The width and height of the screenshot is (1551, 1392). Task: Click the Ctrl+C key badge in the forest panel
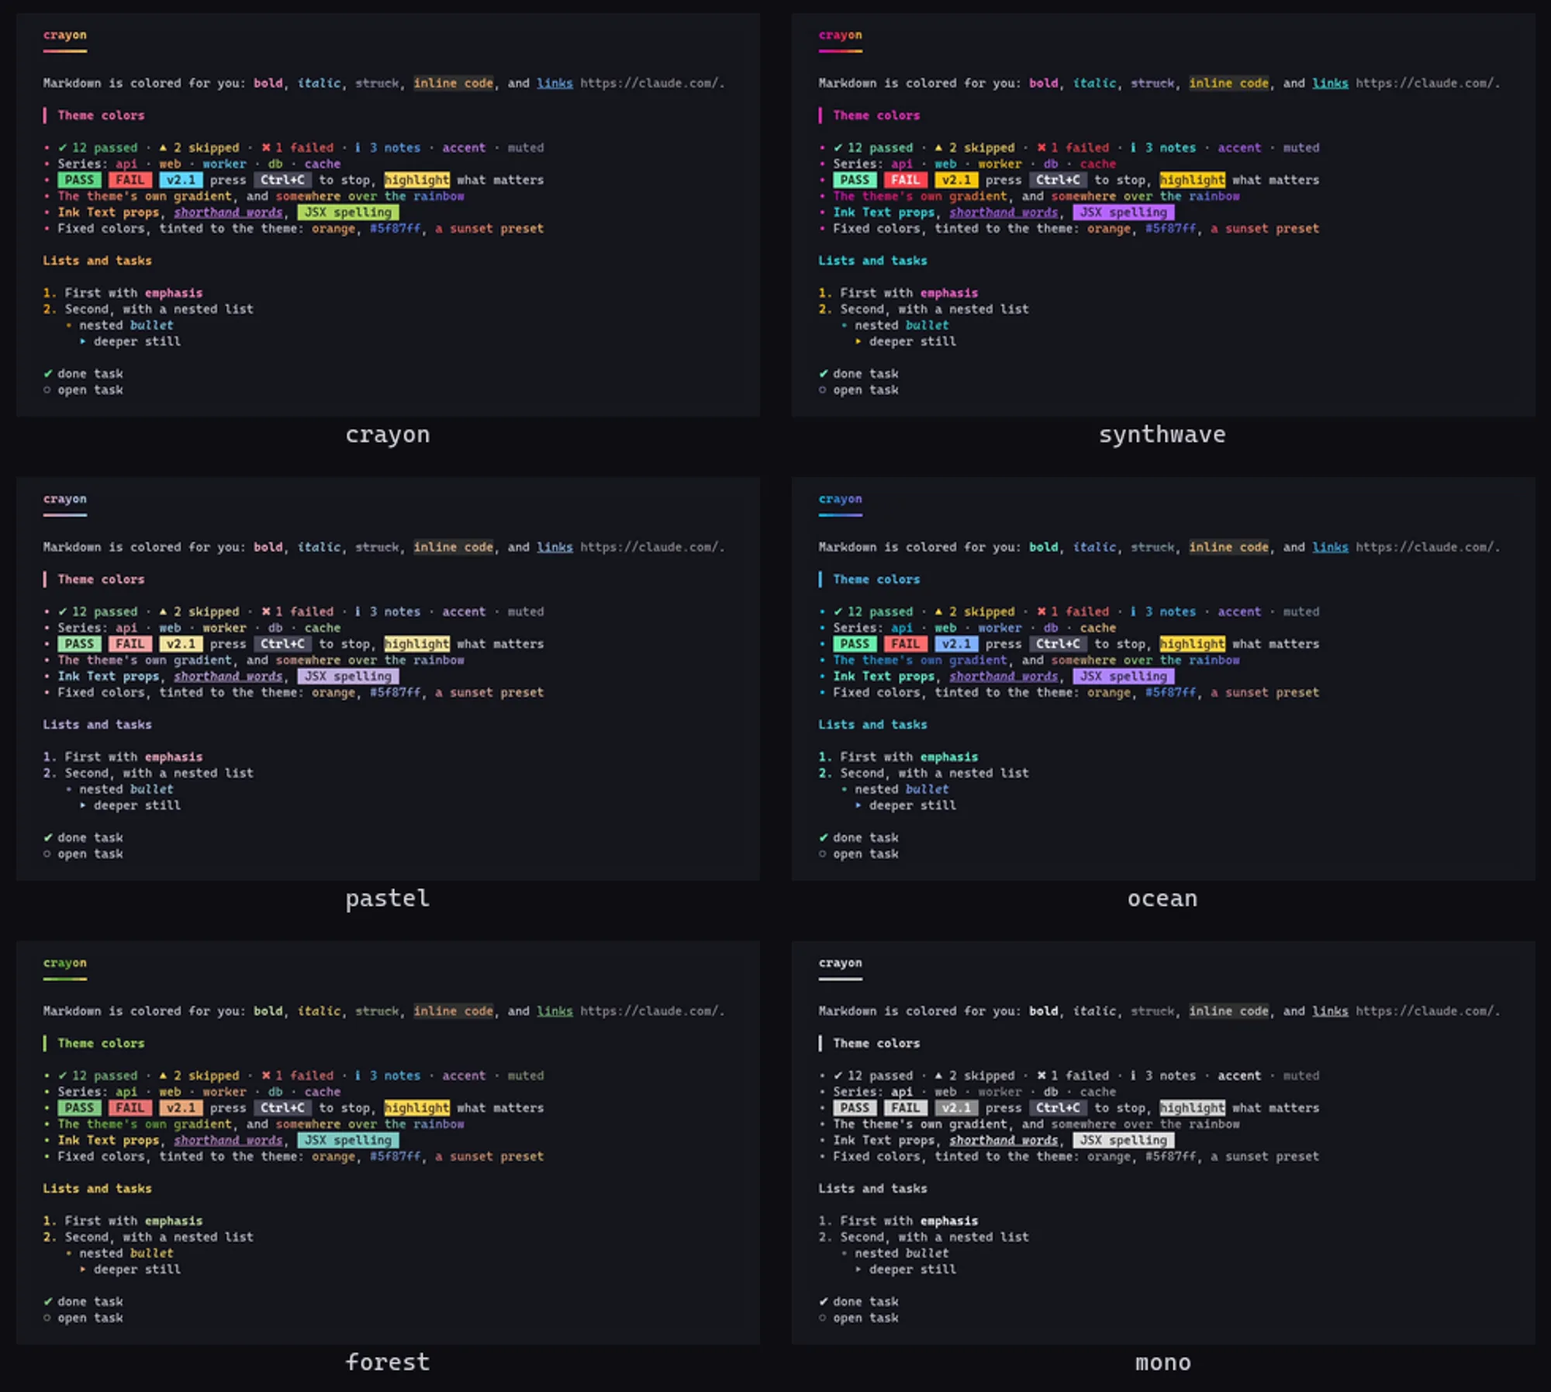pyautogui.click(x=283, y=1108)
